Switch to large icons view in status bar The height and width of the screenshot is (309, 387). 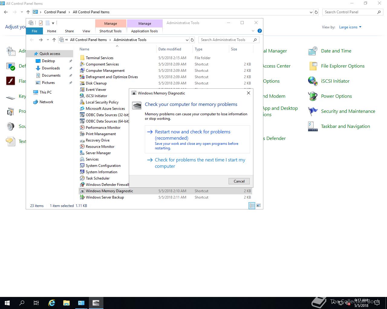pos(259,205)
